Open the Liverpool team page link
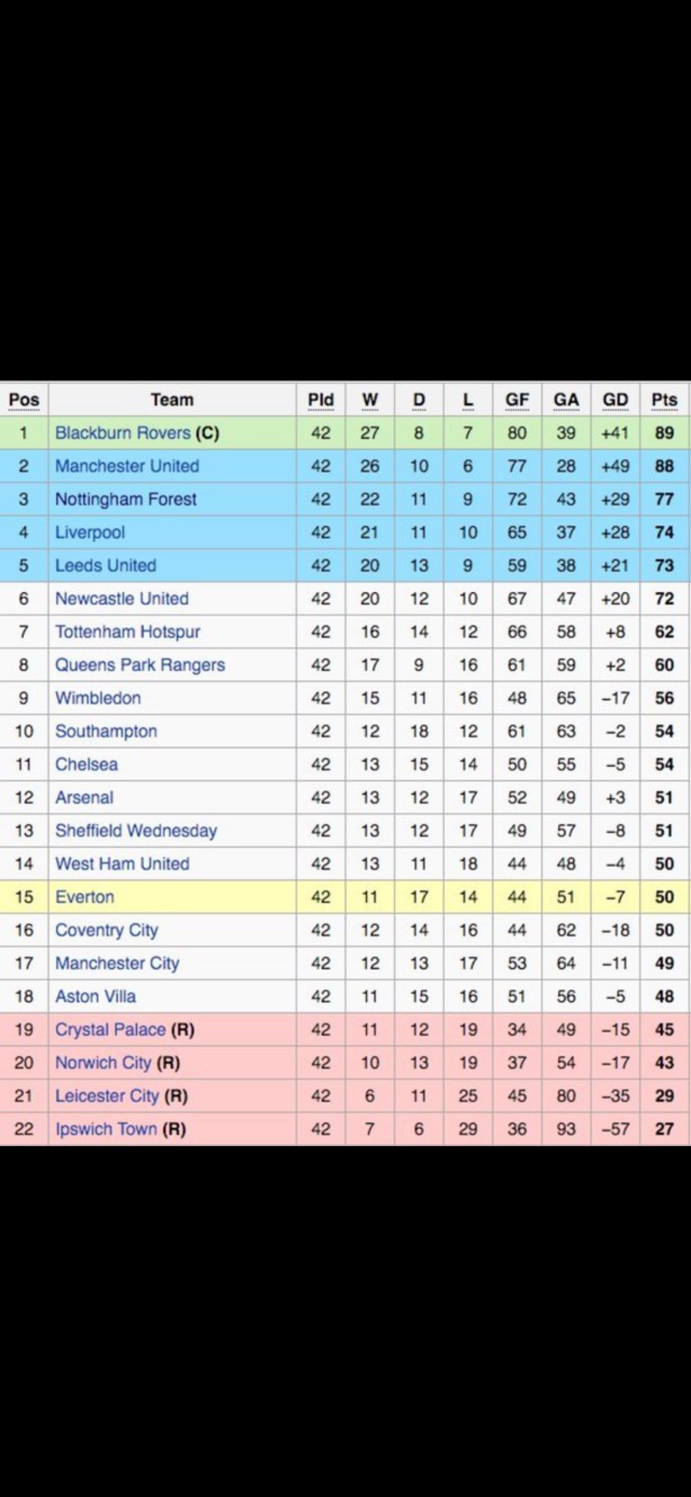The image size is (691, 1497). coord(90,532)
